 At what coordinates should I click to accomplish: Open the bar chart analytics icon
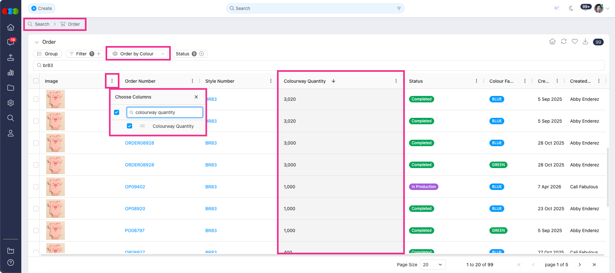11,72
